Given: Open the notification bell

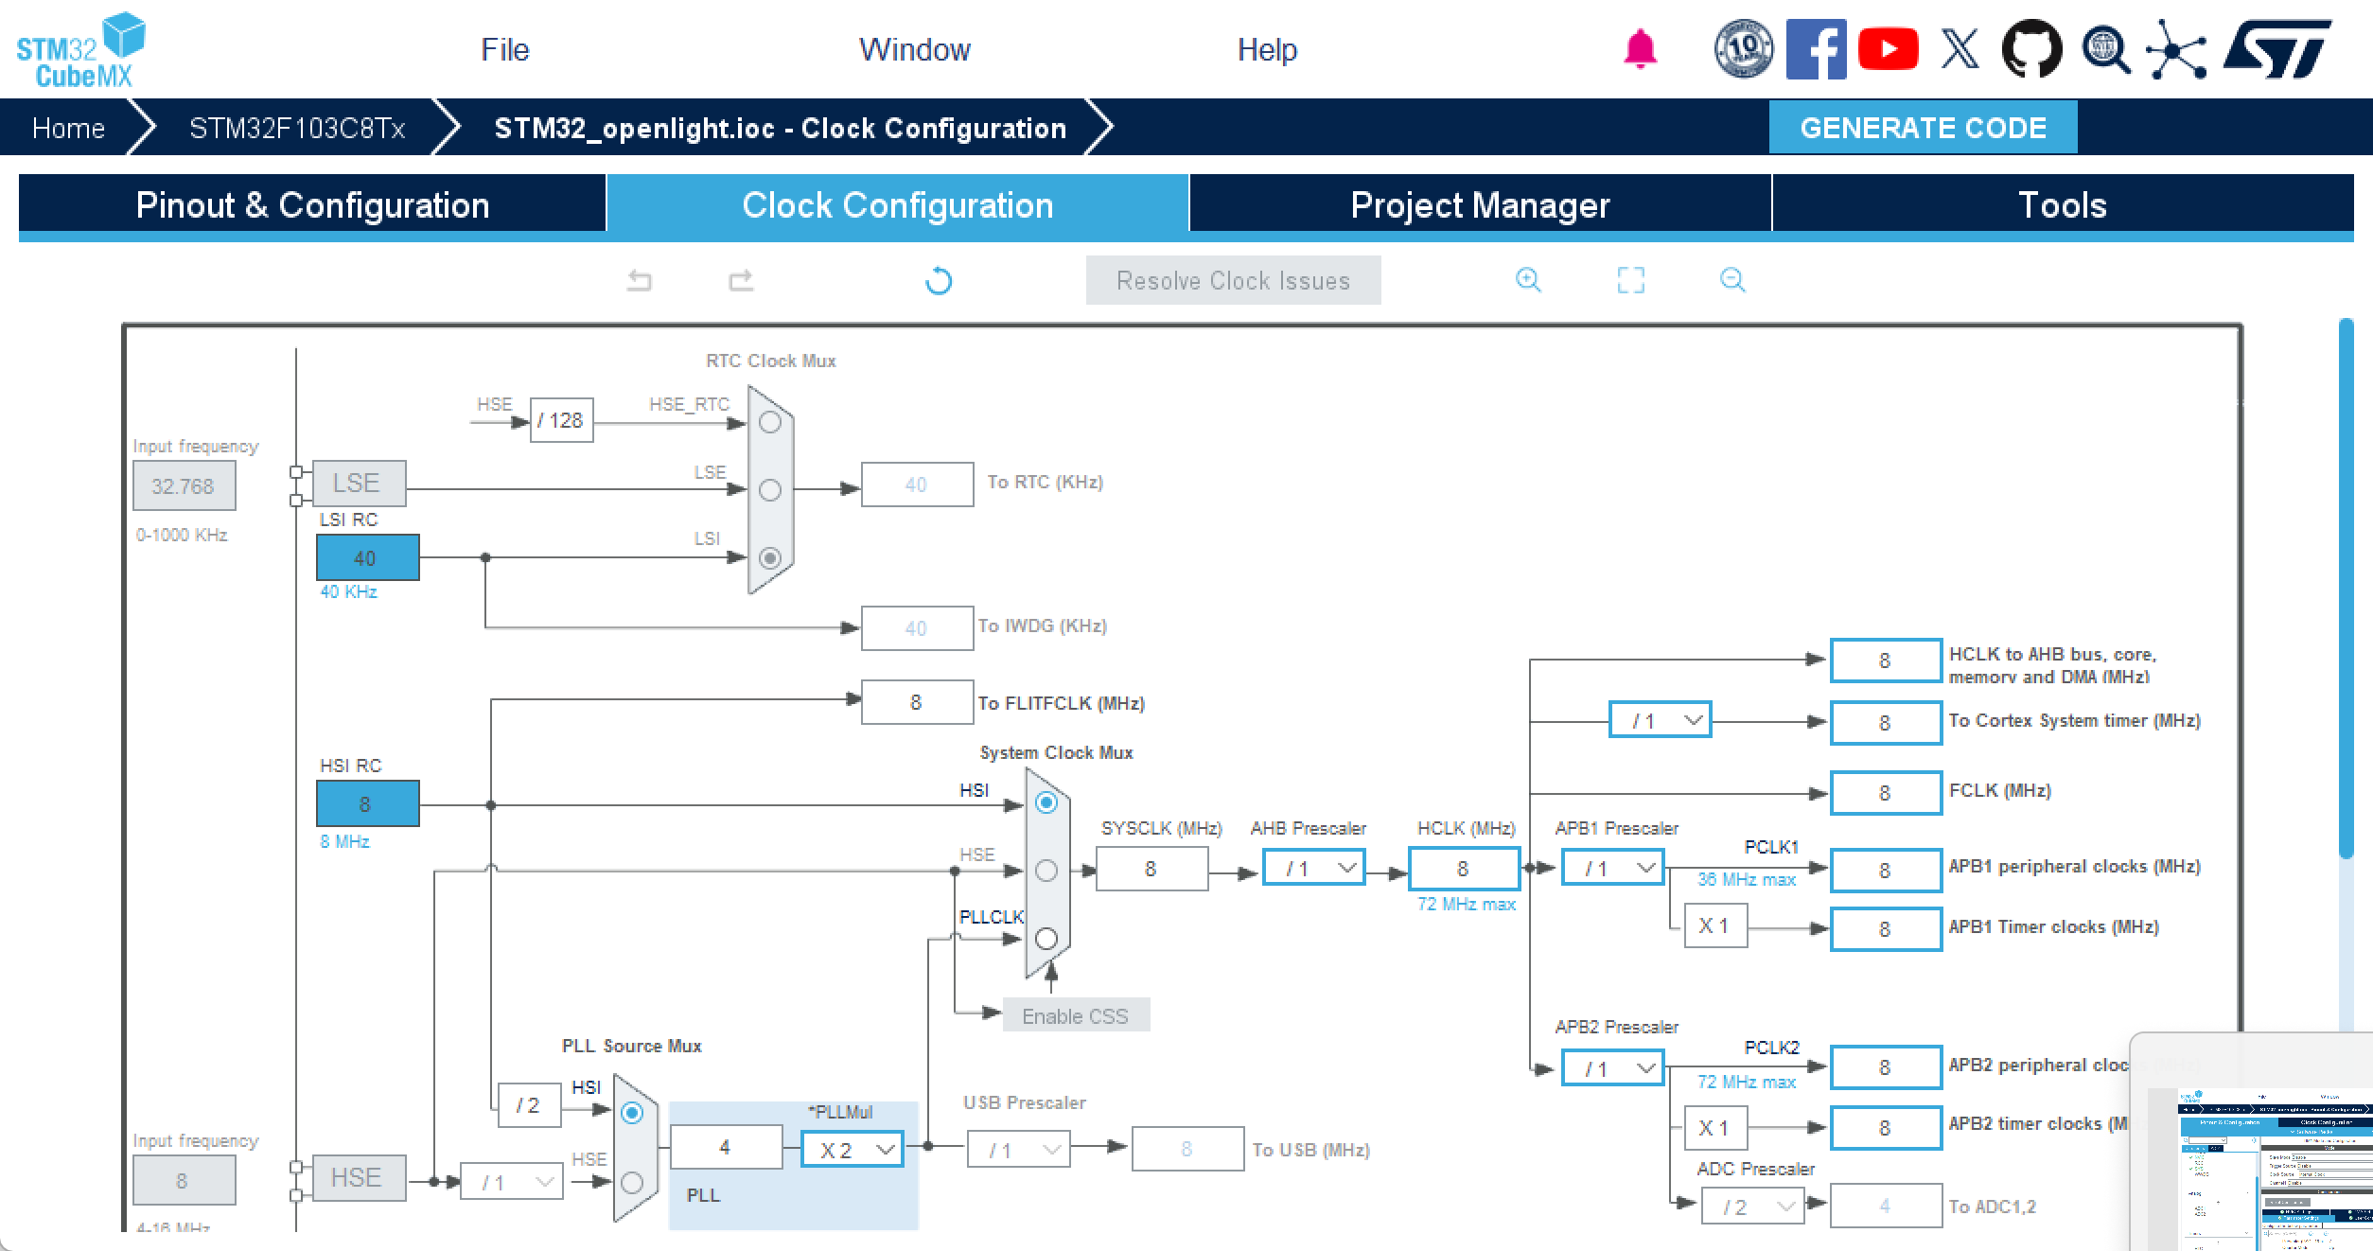Looking at the screenshot, I should coord(1640,49).
